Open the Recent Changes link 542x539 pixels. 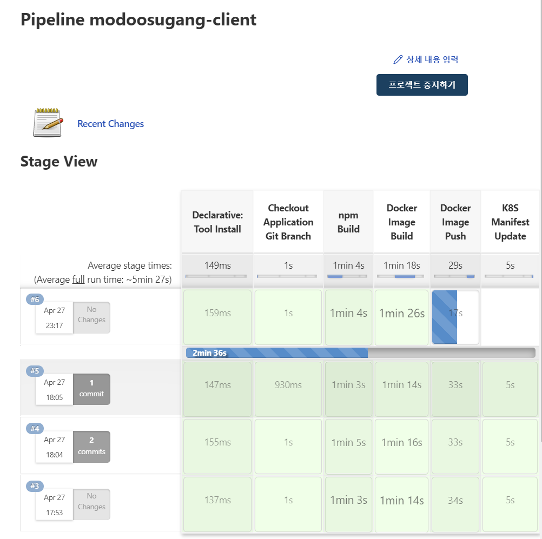pyautogui.click(x=110, y=124)
